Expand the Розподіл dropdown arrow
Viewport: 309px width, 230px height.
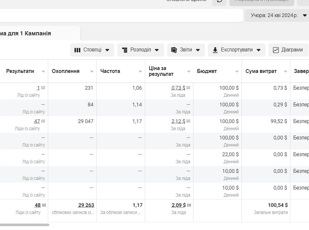click(157, 50)
